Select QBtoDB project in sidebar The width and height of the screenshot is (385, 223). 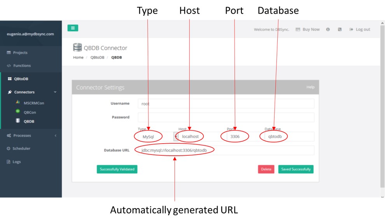pos(21,79)
